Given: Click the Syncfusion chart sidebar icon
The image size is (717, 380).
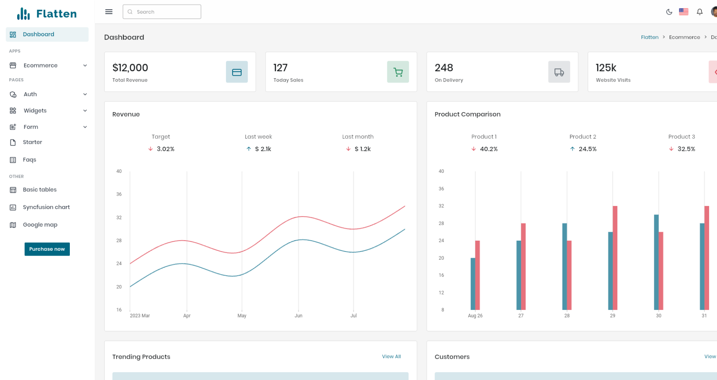Looking at the screenshot, I should (x=13, y=207).
